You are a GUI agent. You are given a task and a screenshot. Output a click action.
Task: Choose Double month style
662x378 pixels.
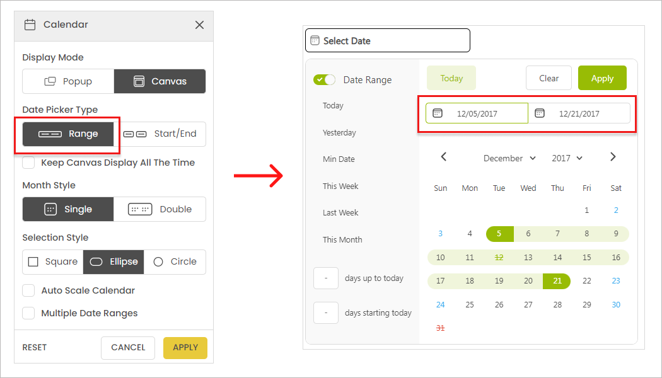pos(160,209)
